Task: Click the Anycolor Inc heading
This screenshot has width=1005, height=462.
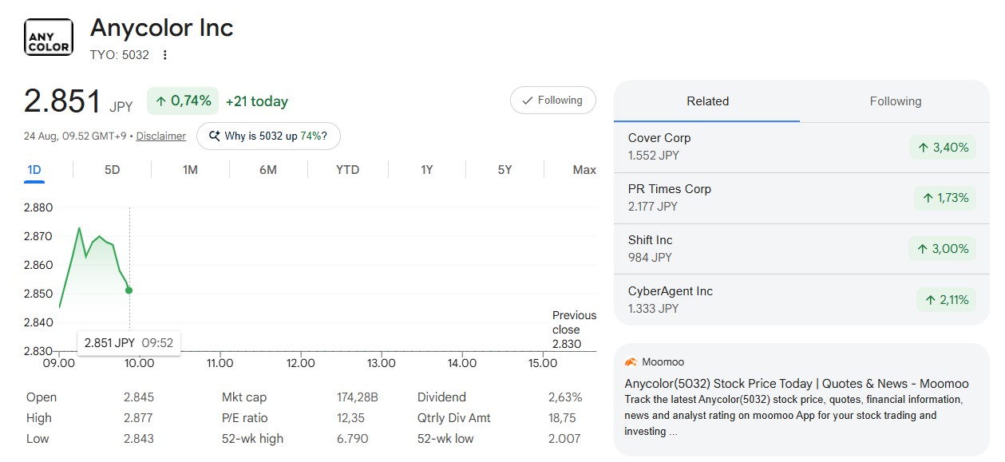Action: (162, 28)
